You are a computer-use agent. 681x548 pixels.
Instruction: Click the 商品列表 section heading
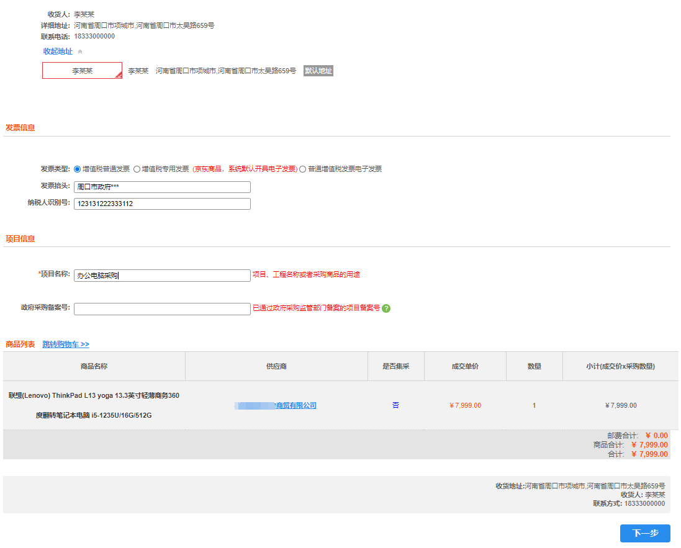tap(20, 344)
